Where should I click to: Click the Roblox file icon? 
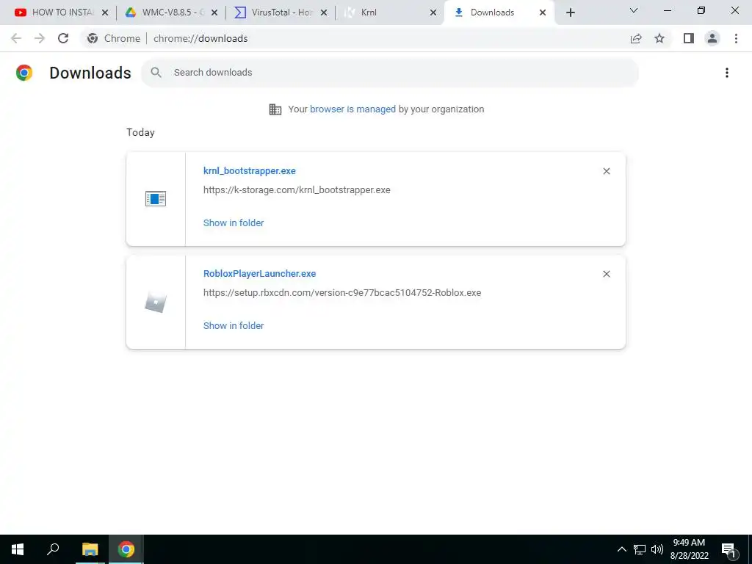(156, 303)
